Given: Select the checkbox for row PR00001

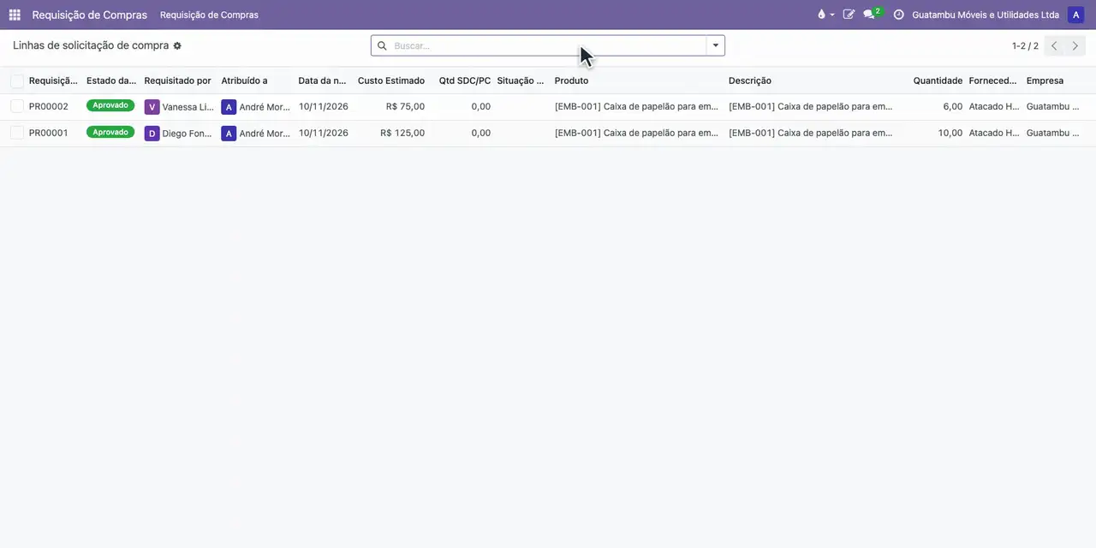Looking at the screenshot, I should click(x=17, y=133).
